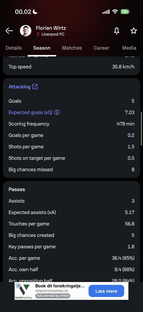The image size is (143, 312).
Task: Tap the Læs mere ad button
Action: coord(106,291)
